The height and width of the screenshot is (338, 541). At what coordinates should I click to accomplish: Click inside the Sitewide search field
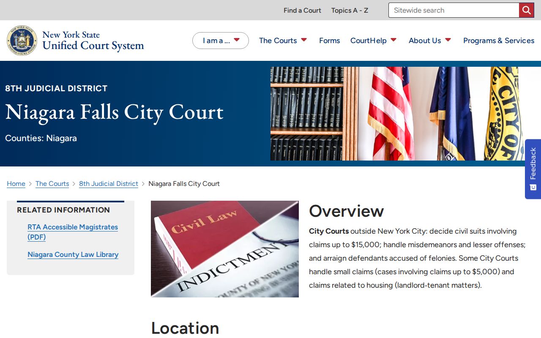454,10
